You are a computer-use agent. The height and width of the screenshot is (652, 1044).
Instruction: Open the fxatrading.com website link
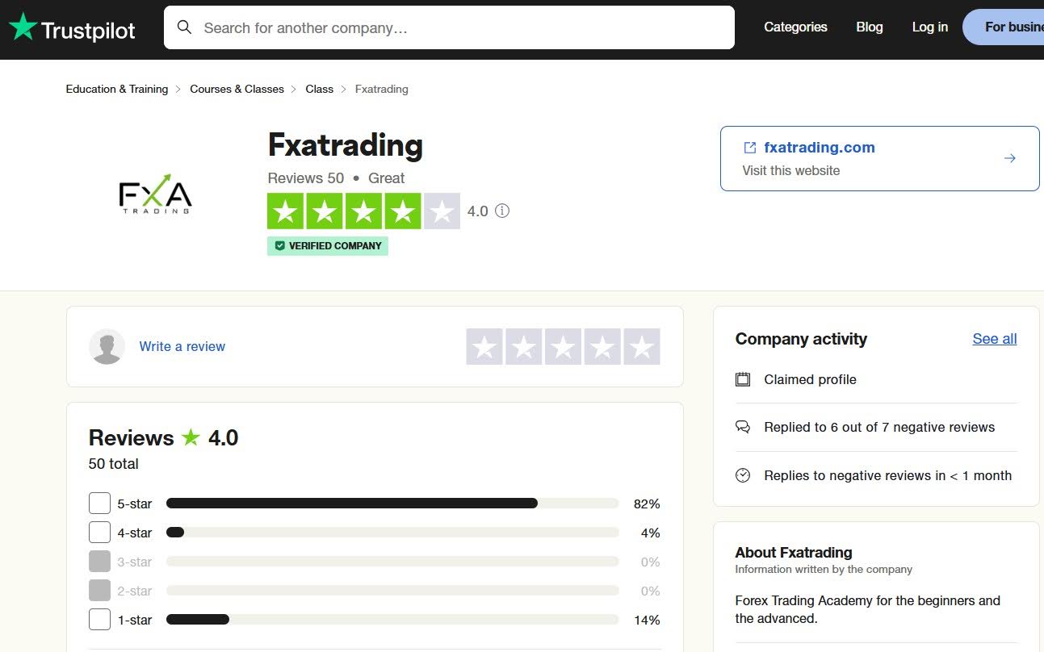click(820, 148)
